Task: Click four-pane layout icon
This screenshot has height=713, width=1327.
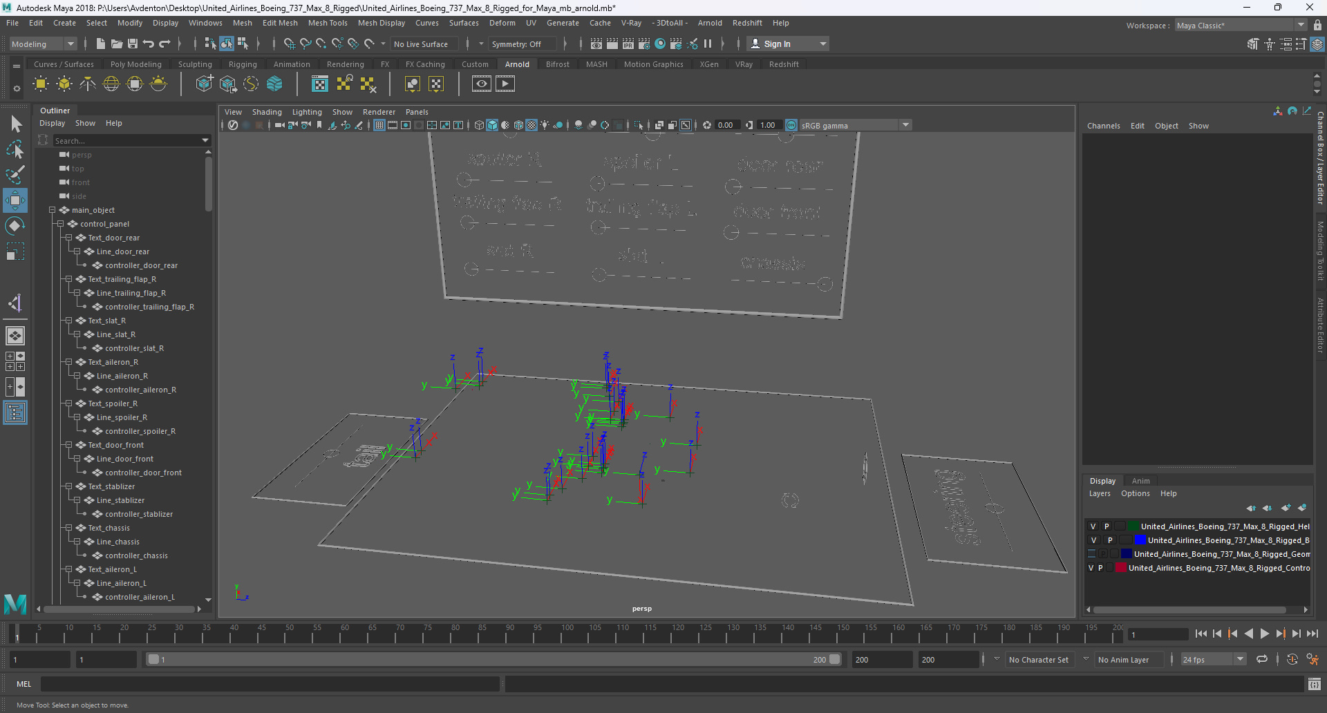Action: click(x=15, y=361)
